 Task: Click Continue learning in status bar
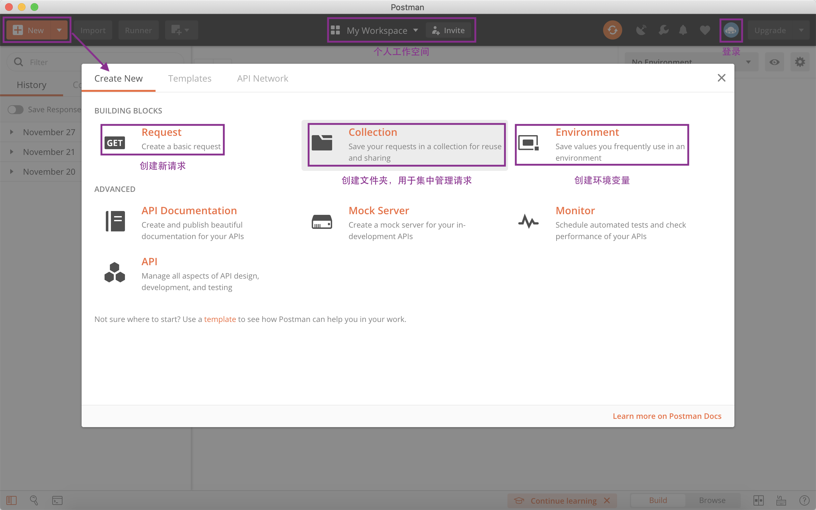click(x=563, y=501)
